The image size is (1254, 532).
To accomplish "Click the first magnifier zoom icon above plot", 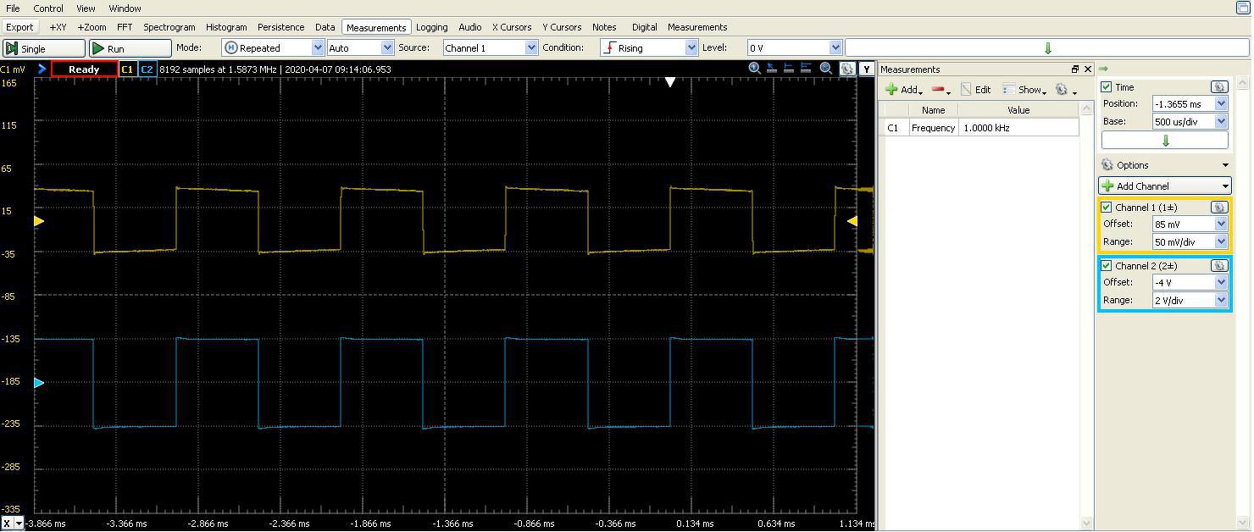I will pyautogui.click(x=754, y=69).
